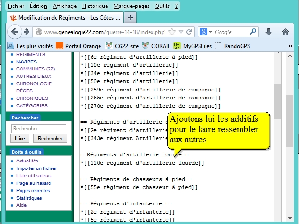Click the browser Back arrow button

(x=14, y=32)
